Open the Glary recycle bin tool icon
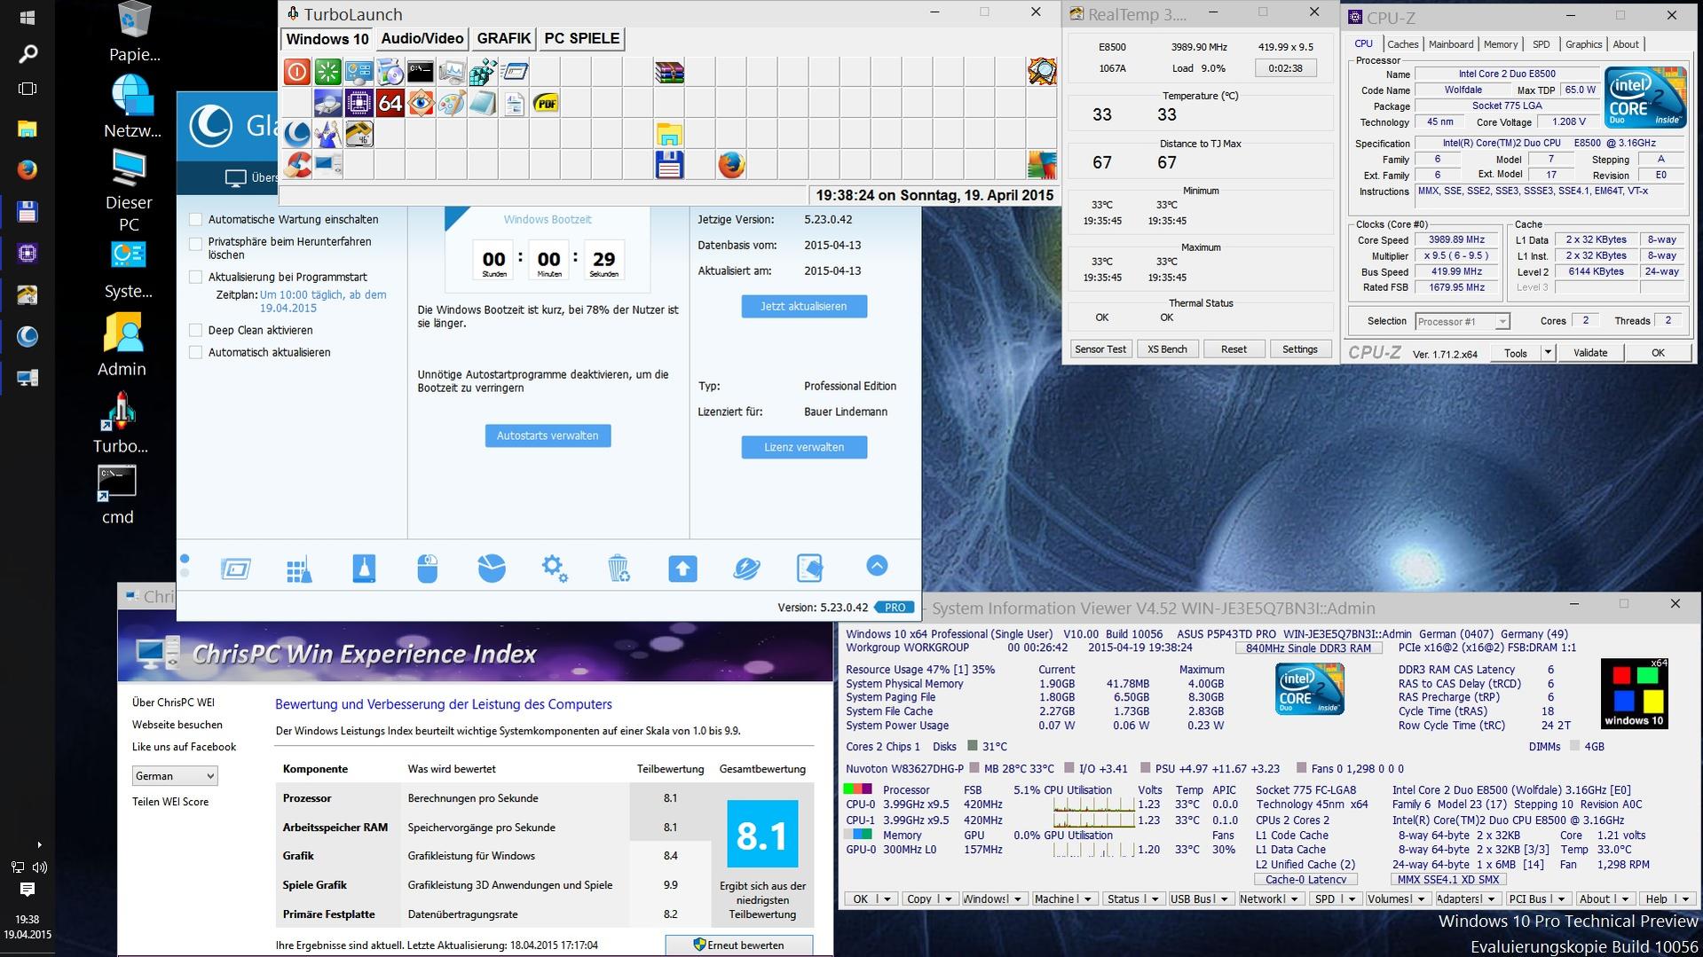 pos(619,569)
